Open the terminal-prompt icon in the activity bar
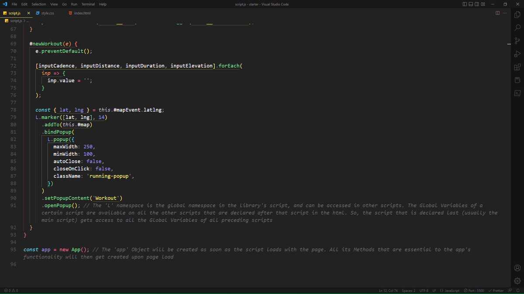 tap(517, 93)
